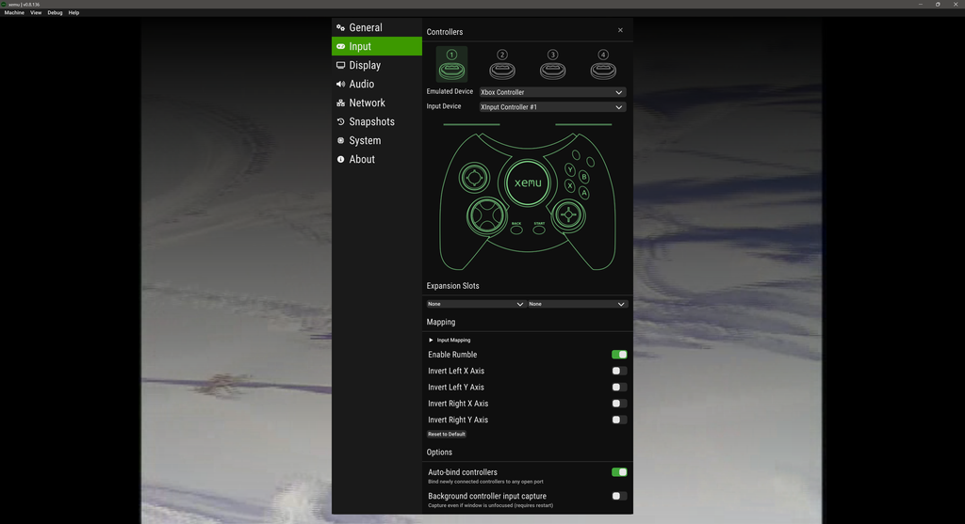This screenshot has height=524, width=965.
Task: Click the white button on controller diagram
Action: tap(576, 155)
